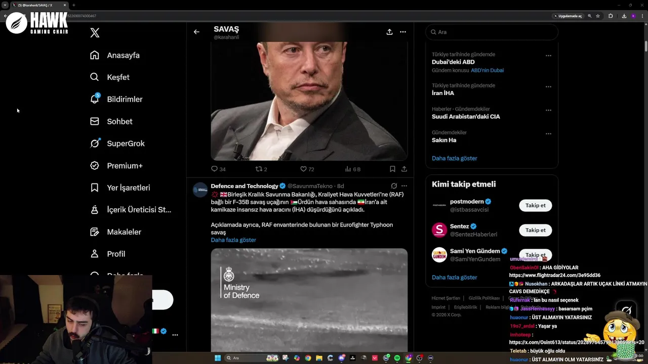This screenshot has height=364, width=648.
Task: Open Grok actions on Defence and Technology post
Action: click(394, 186)
